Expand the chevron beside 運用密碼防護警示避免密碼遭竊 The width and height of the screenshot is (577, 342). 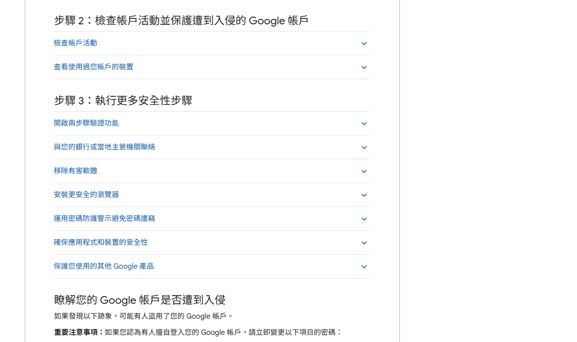pyautogui.click(x=364, y=219)
